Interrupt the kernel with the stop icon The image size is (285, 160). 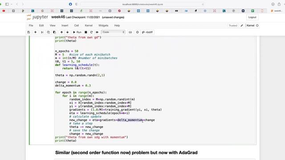86,32
